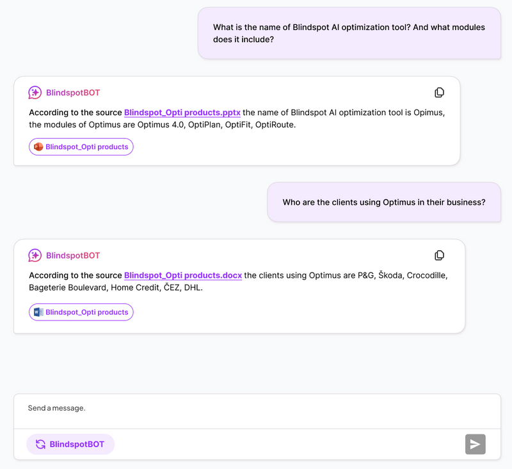Open the source chip label under the first answer
The width and height of the screenshot is (512, 469).
coord(86,147)
